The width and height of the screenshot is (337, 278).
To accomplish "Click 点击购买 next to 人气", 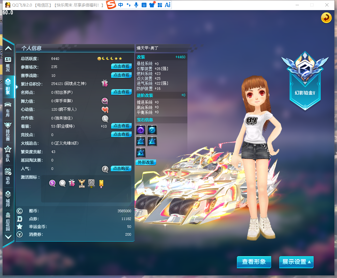I will tap(121, 169).
